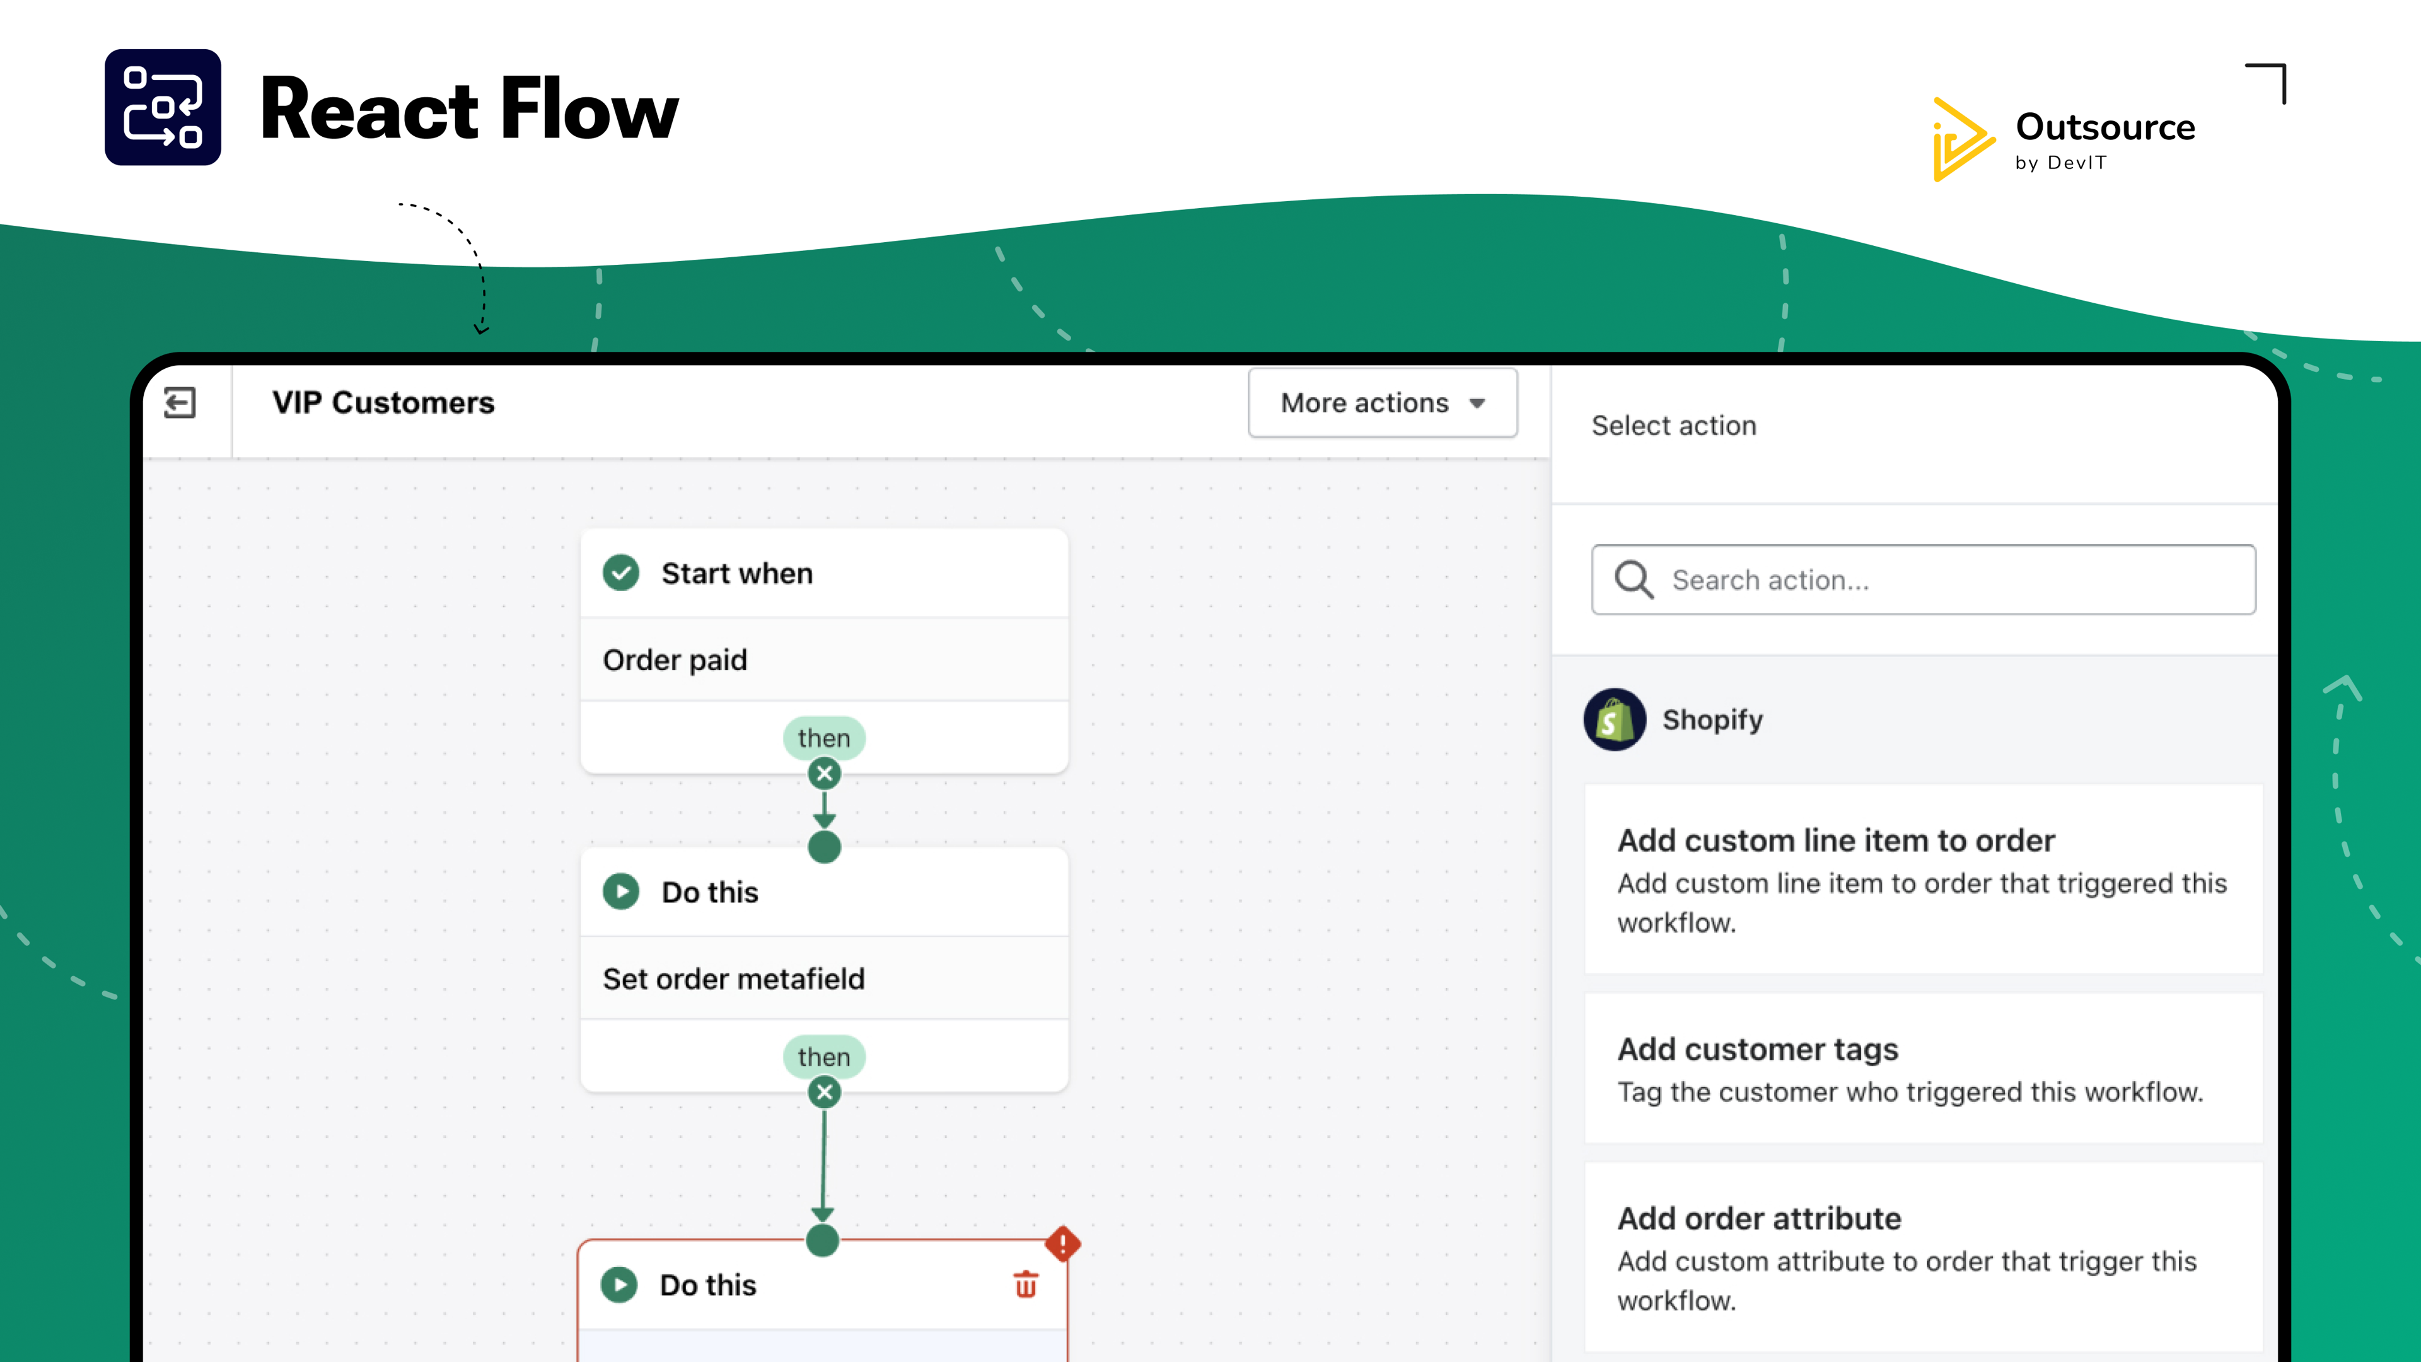Click the Search action input field

pos(1922,580)
